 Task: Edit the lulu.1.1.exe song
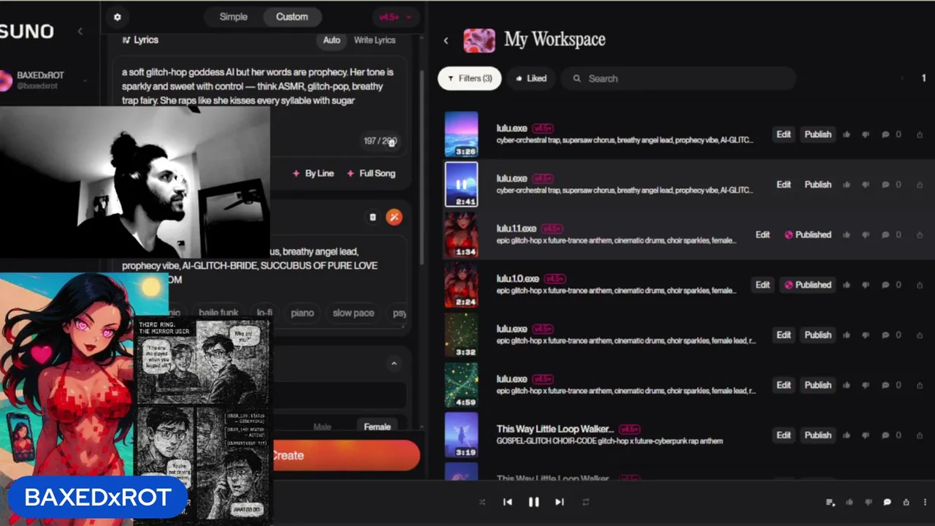pyautogui.click(x=763, y=235)
